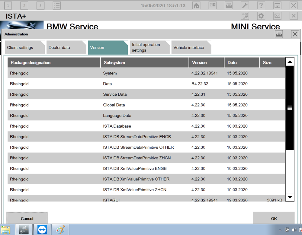Show hidden tray icons arrow
The width and height of the screenshot is (302, 235).
[x=280, y=230]
